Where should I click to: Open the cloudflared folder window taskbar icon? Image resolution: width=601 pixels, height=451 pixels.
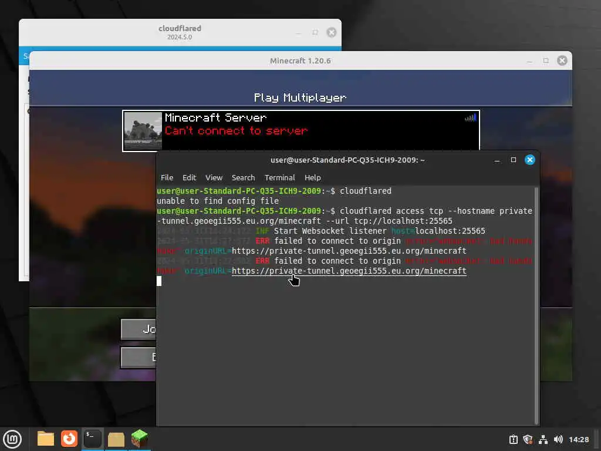(x=116, y=439)
